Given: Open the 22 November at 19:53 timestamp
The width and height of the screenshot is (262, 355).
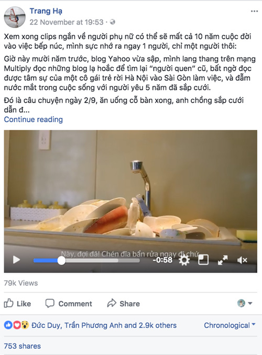Looking at the screenshot, I should point(67,22).
